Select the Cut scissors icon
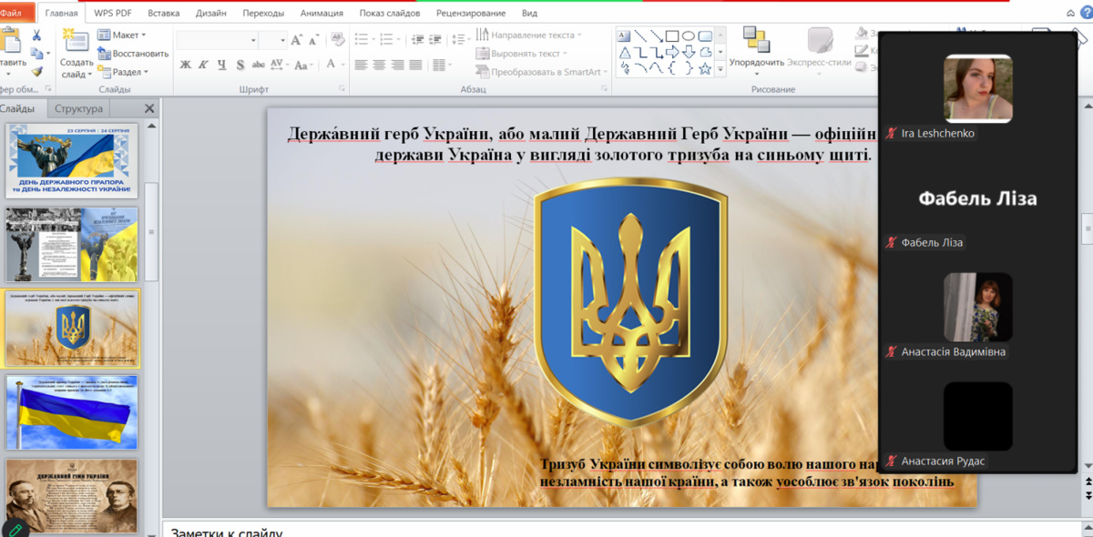Screen dimensions: 1093x537 [x=36, y=35]
